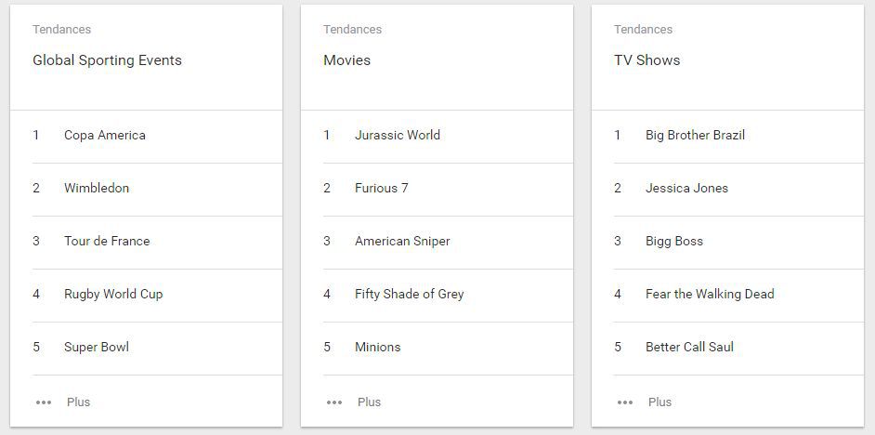Click Furious 7 in the Movies list
The height and width of the screenshot is (435, 875).
tap(381, 189)
